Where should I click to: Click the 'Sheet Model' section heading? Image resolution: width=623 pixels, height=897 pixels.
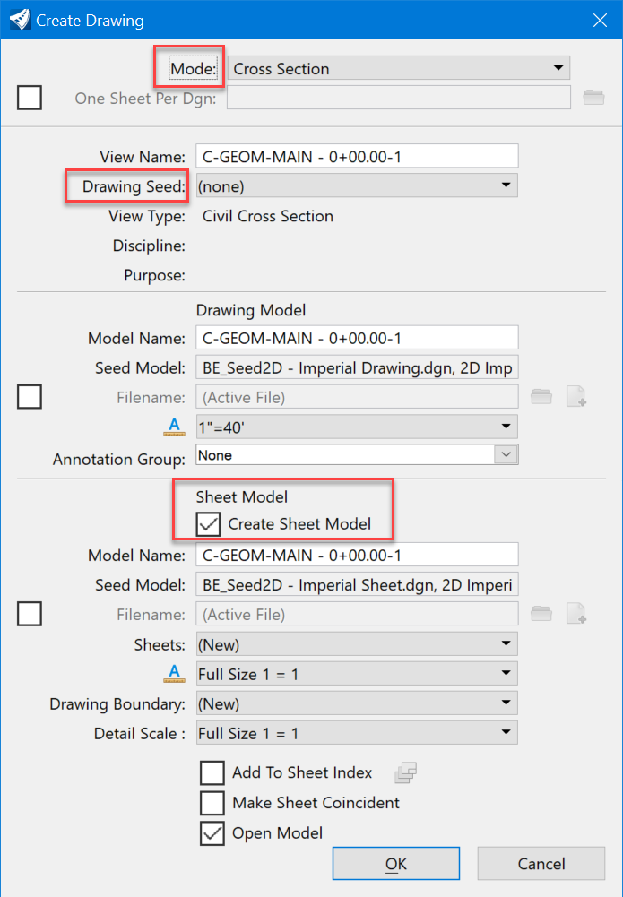click(x=241, y=496)
